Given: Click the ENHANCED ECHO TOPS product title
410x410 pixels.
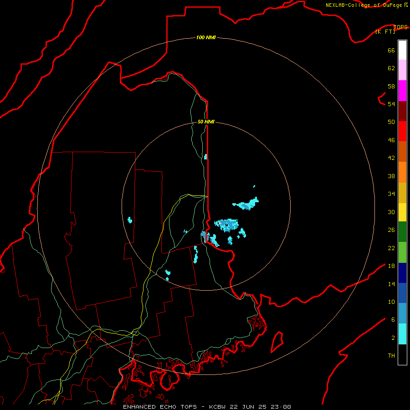Looking at the screenshot, I should [x=160, y=407].
